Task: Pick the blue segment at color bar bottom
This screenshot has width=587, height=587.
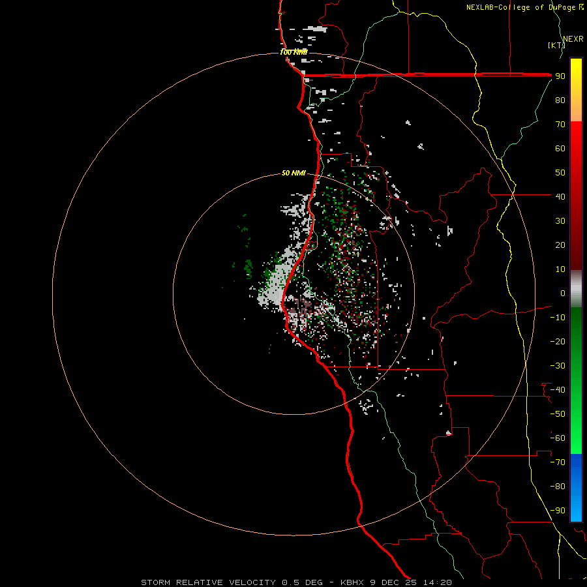Action: pos(576,487)
